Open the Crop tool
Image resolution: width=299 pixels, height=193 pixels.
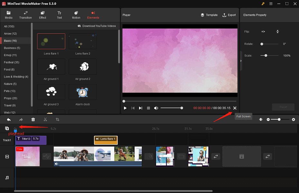(57, 120)
